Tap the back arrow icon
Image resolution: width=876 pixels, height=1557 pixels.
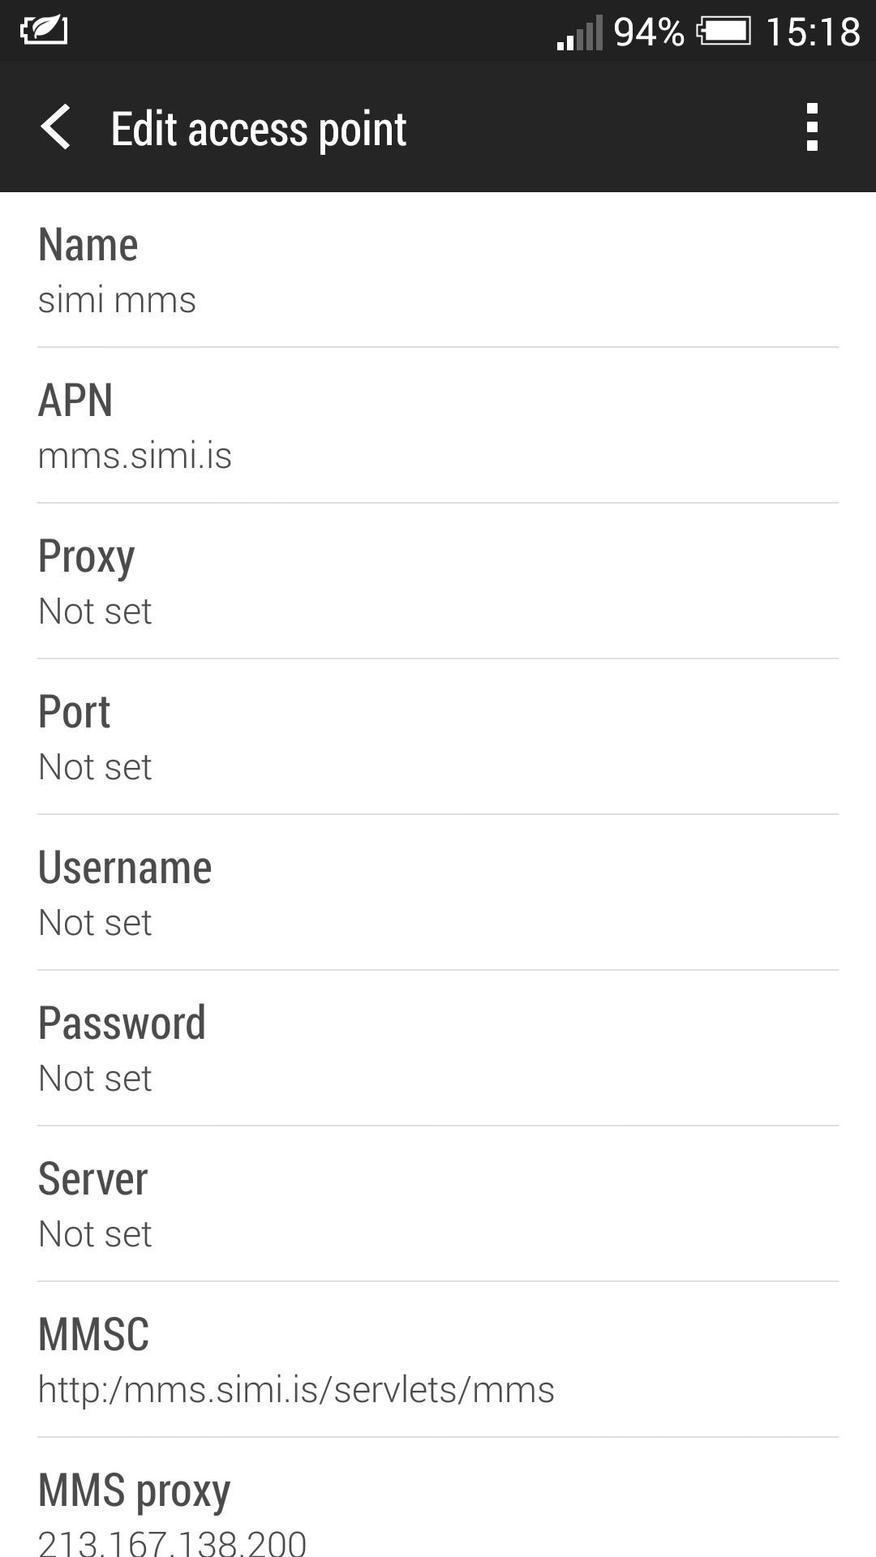click(56, 127)
